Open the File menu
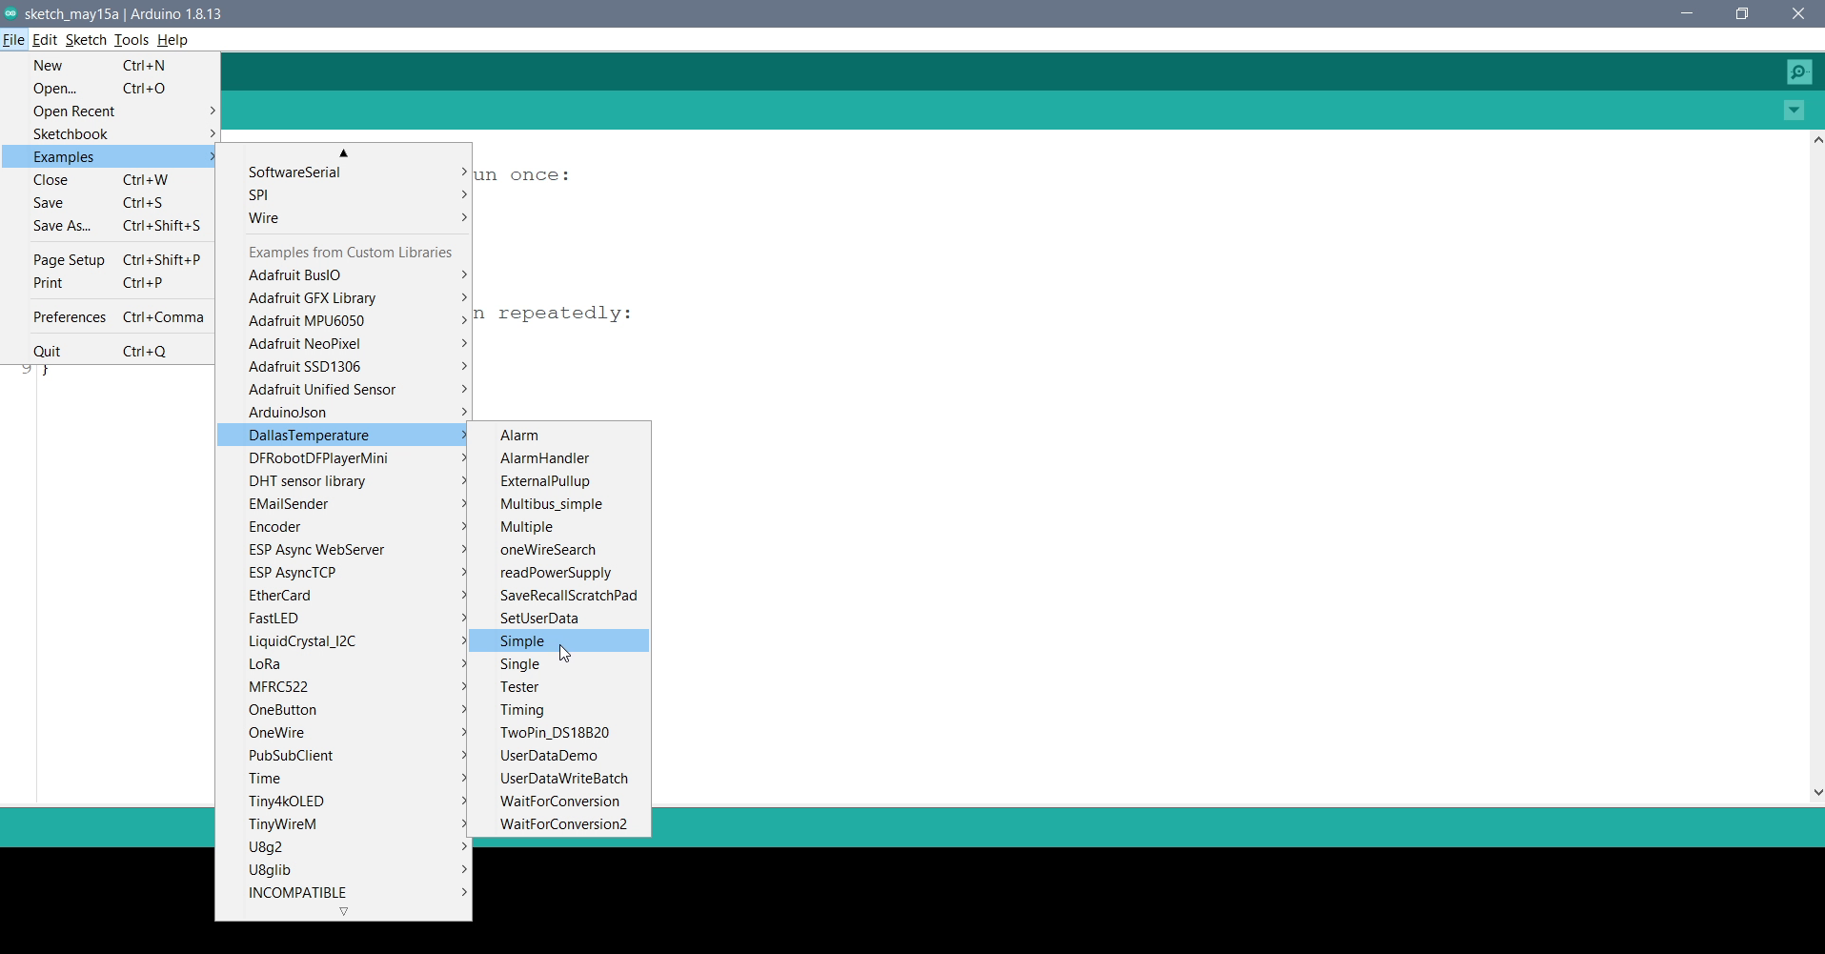The height and width of the screenshot is (954, 1825). 13,40
